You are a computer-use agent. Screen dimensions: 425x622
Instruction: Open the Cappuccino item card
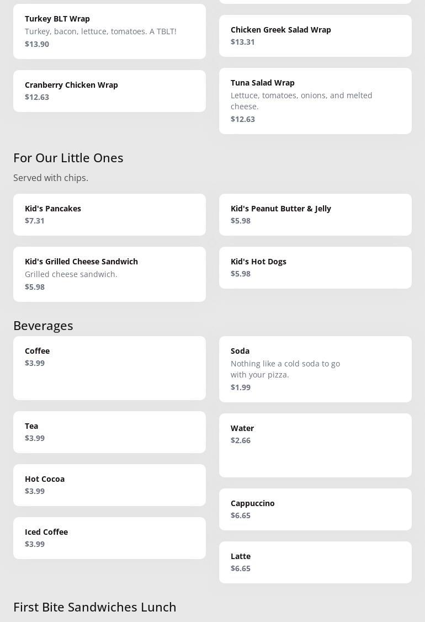315,509
